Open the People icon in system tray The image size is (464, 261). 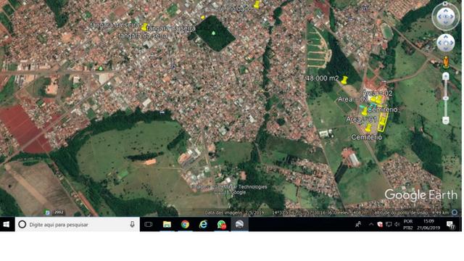pos(358,225)
